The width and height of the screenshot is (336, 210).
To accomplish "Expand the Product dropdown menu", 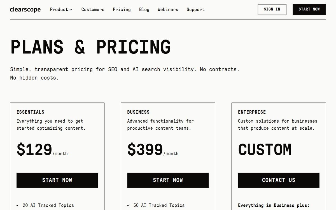I will (x=59, y=9).
